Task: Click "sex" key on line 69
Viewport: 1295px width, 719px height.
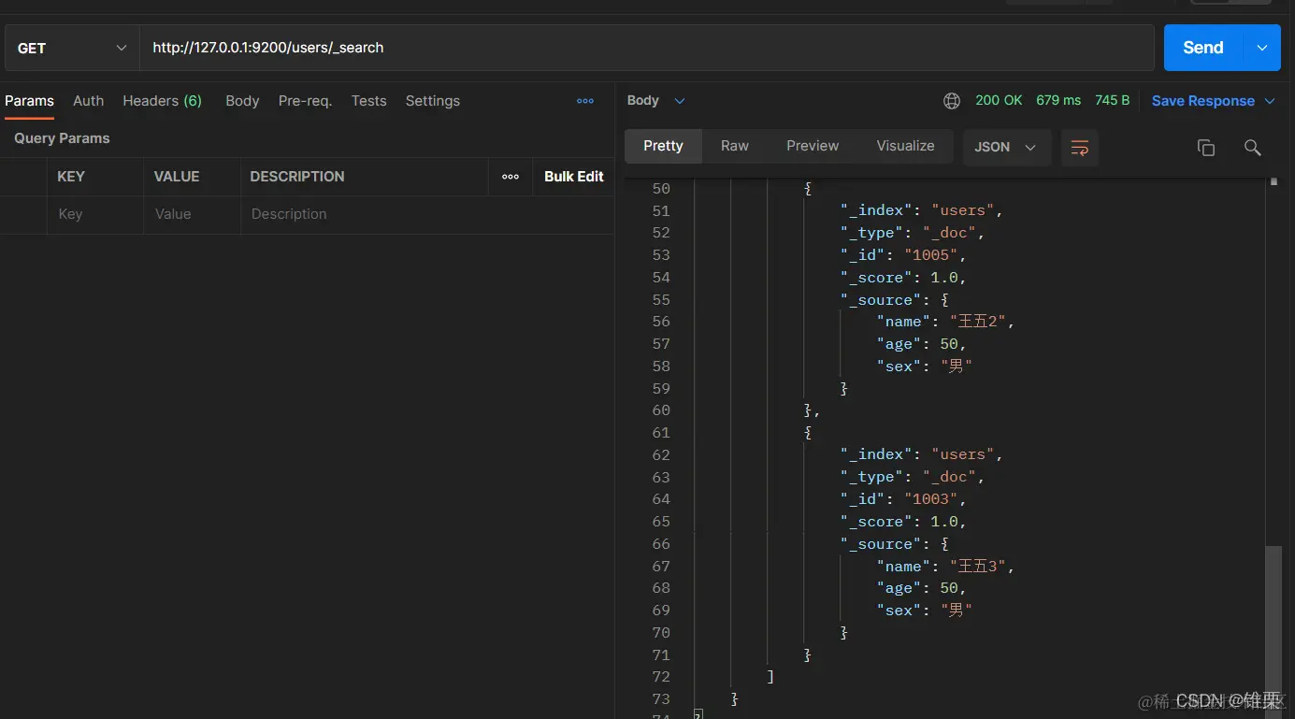Action: point(899,611)
